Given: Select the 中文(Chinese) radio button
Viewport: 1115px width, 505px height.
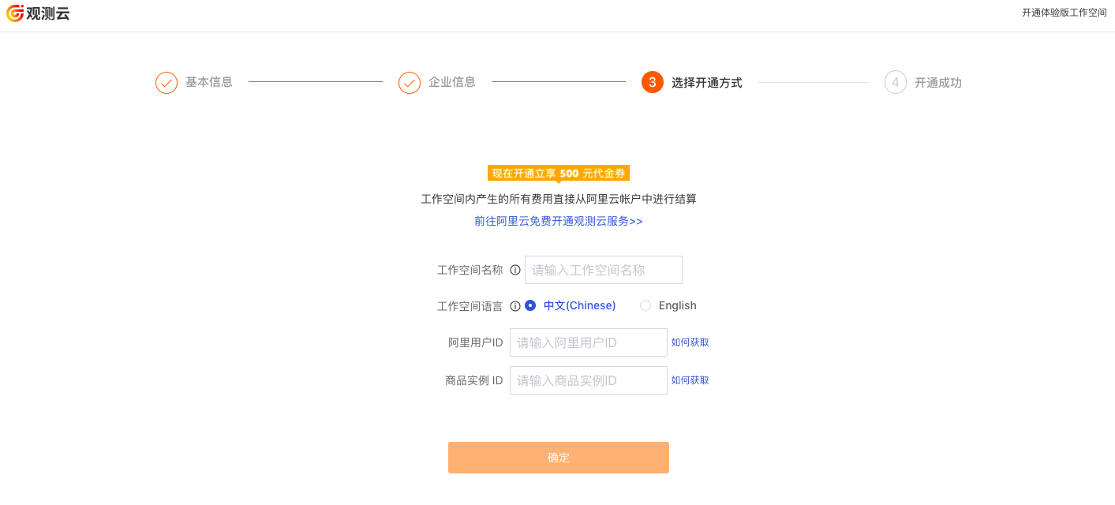Looking at the screenshot, I should click(x=530, y=305).
